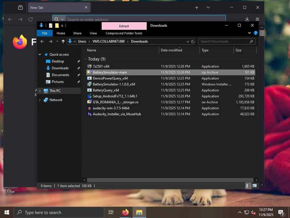Screen dimensions: 290x218
Task: Open address bar previous locations dropdown
Action: [187, 41]
